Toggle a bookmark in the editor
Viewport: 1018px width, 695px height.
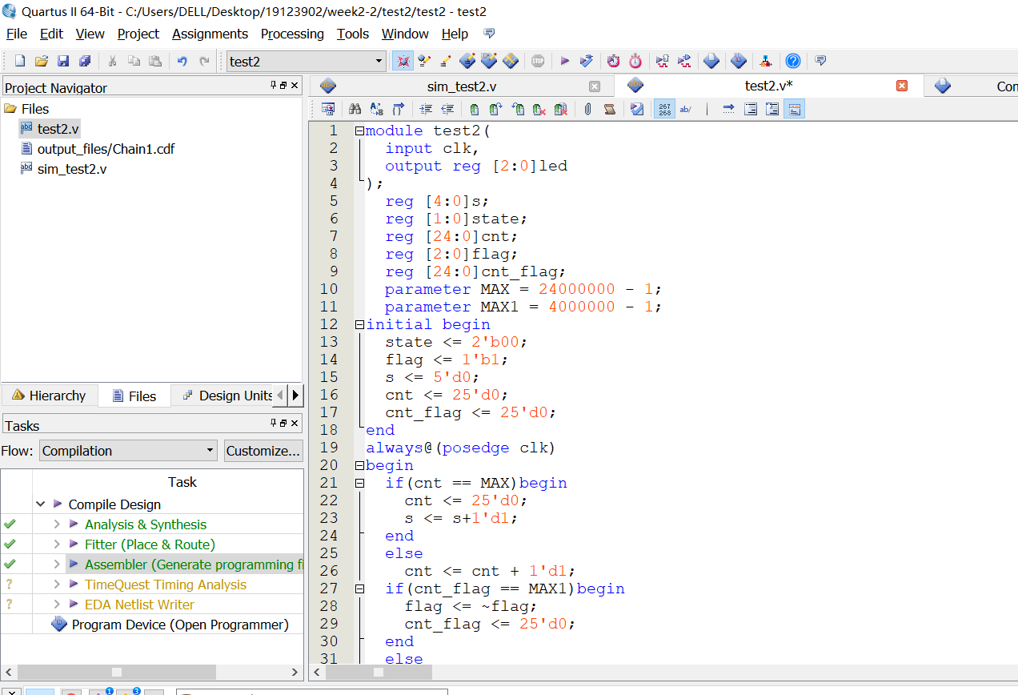pos(474,109)
